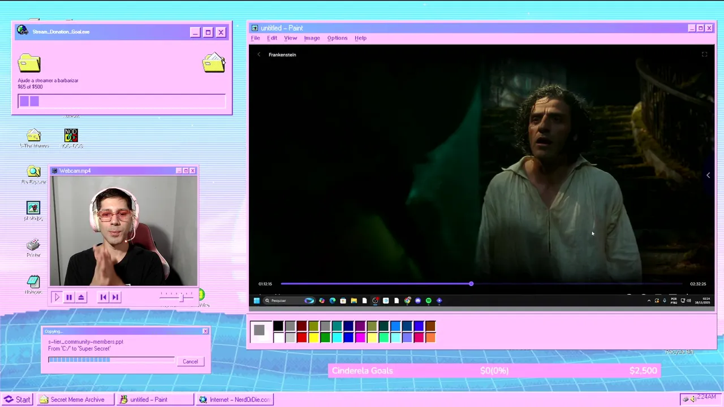Click the open folder icon in donation window

tap(214, 62)
